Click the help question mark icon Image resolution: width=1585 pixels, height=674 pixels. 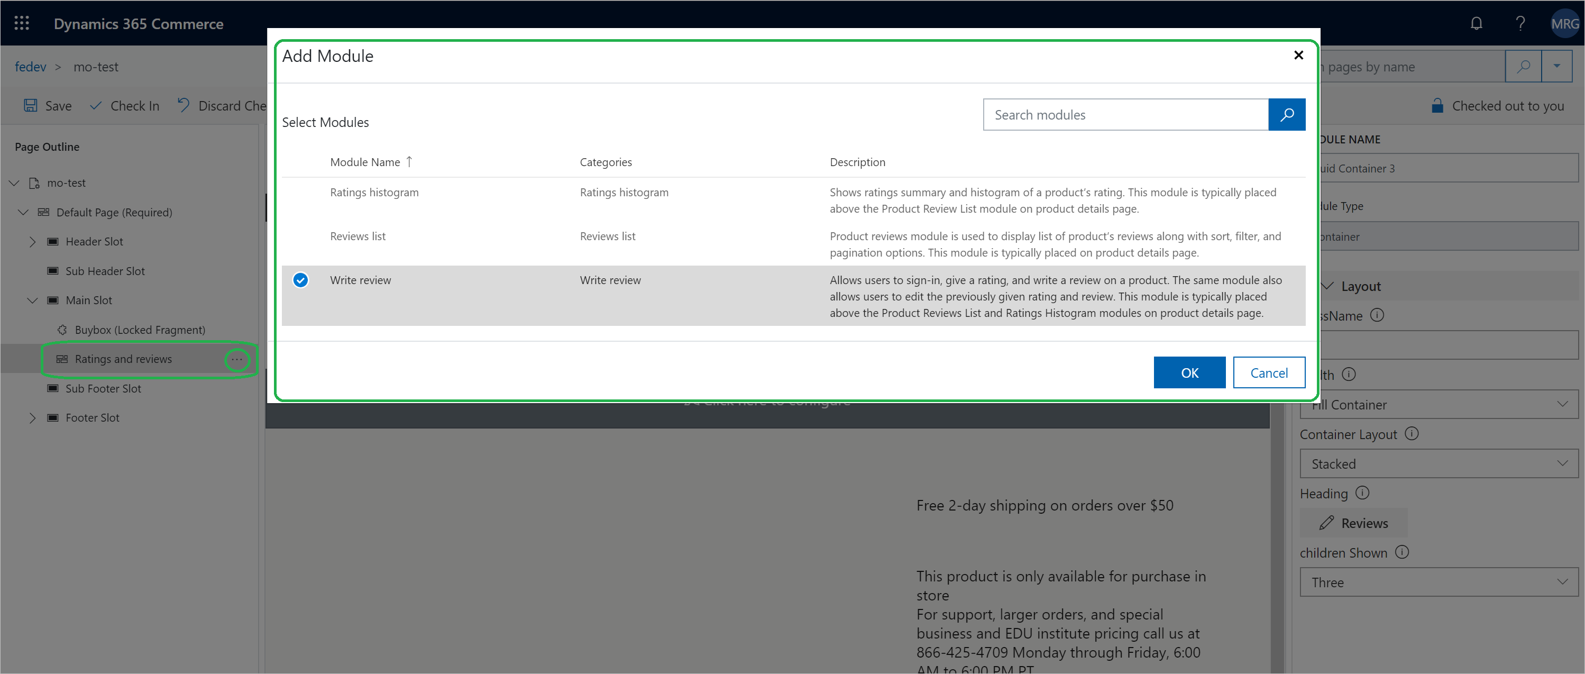[x=1520, y=23]
